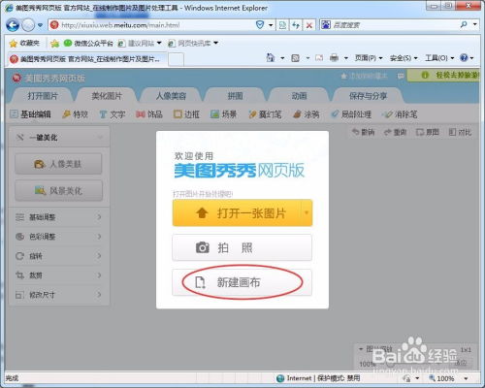The image size is (485, 388).
Task: Switch to the 美化图片 tab
Action: pos(107,96)
